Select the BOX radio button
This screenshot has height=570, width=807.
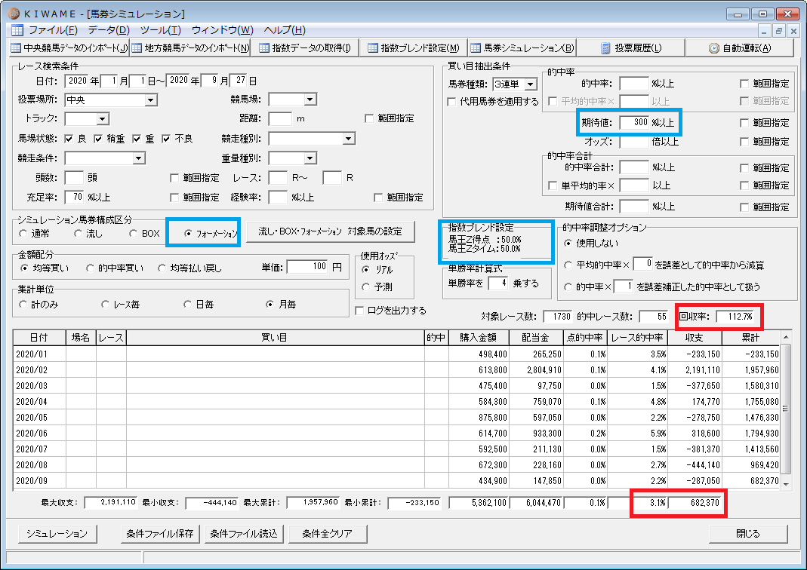point(134,233)
